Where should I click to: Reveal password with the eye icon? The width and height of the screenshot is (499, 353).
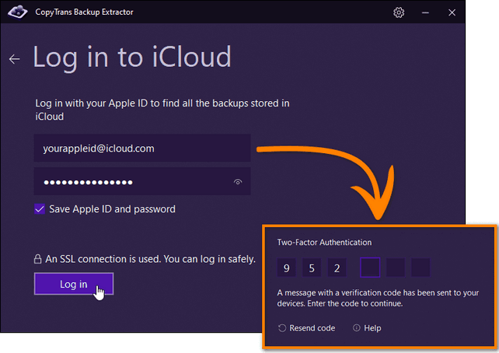point(238,182)
